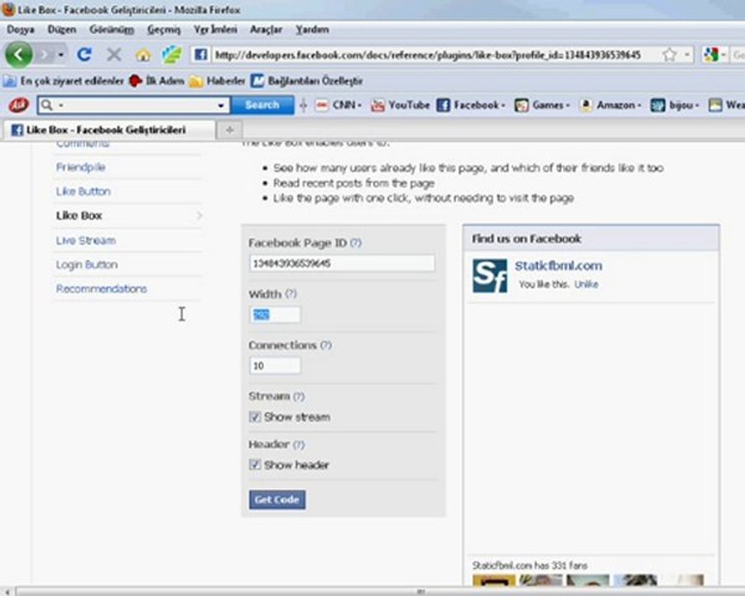This screenshot has width=745, height=596.
Task: Click the bijou toolbar icon
Action: (657, 105)
